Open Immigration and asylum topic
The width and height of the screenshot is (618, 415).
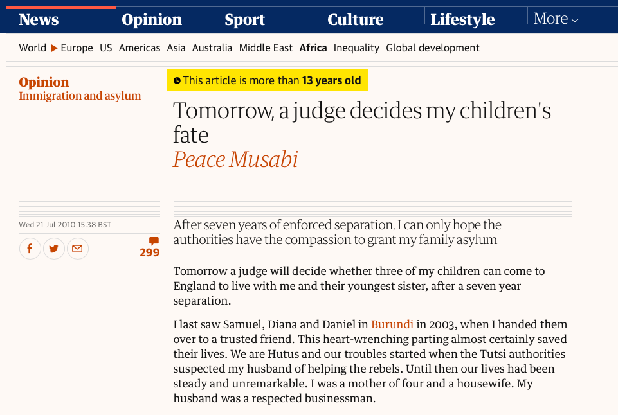point(80,96)
